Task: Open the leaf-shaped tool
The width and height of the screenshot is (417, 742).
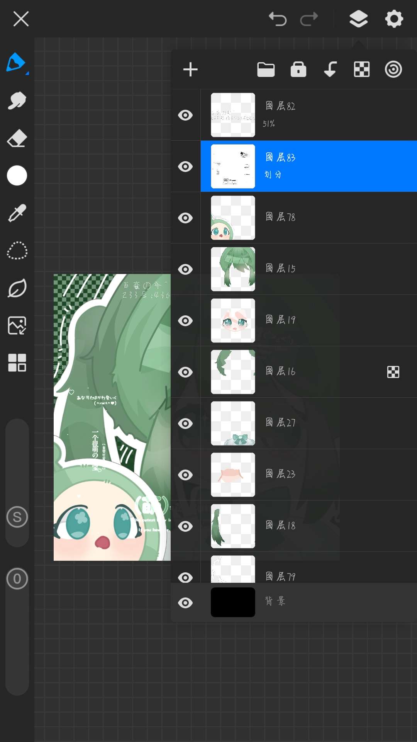Action: pyautogui.click(x=17, y=288)
